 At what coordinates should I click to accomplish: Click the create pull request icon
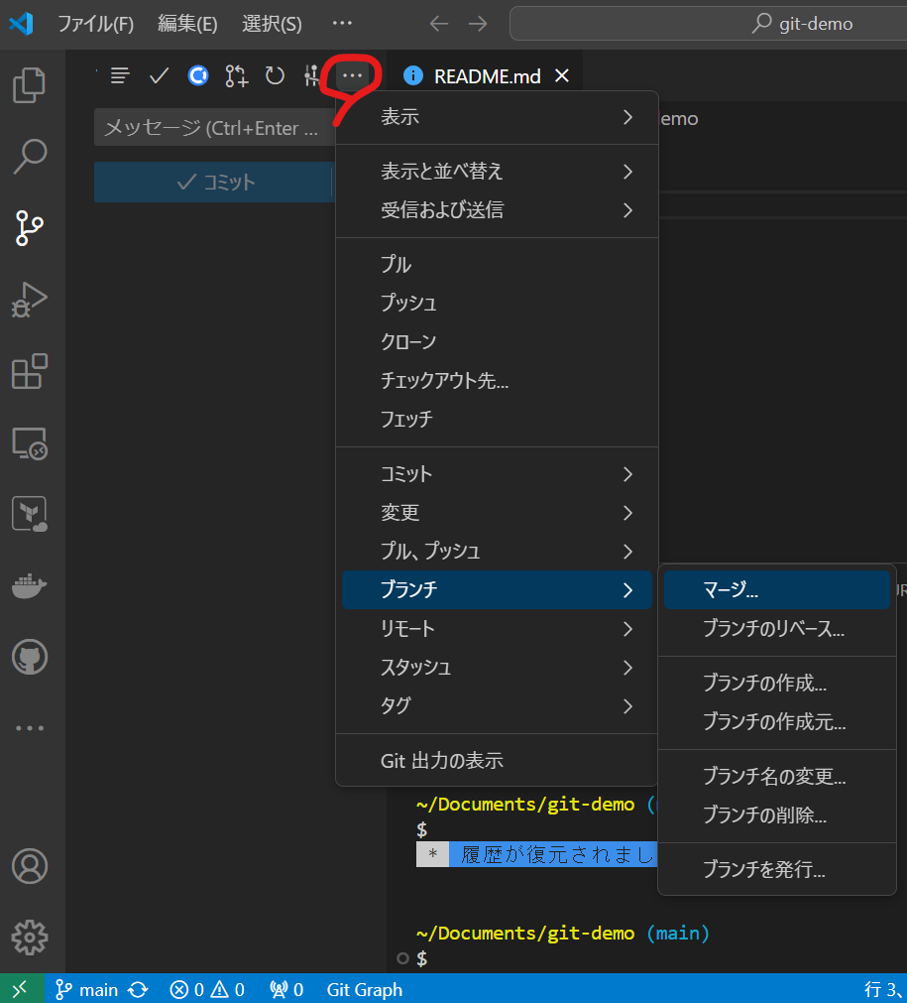click(x=237, y=75)
